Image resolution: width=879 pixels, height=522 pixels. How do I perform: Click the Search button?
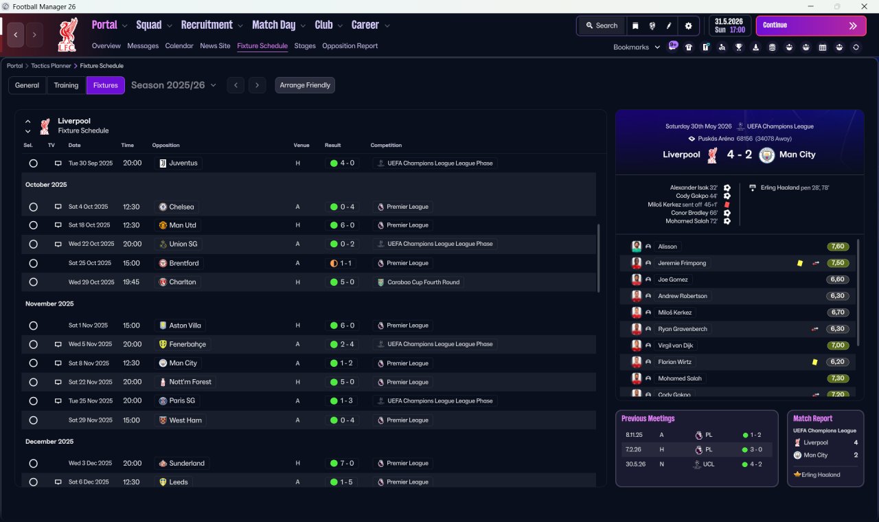pyautogui.click(x=602, y=25)
